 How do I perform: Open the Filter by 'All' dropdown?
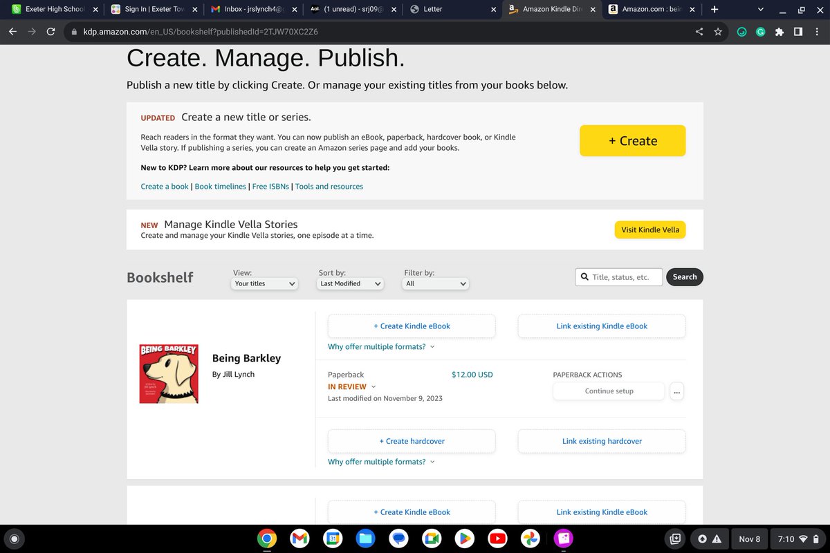436,283
